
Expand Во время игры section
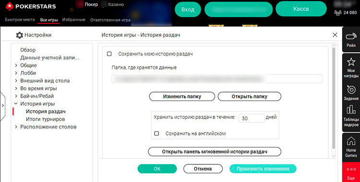pyautogui.click(x=16, y=88)
